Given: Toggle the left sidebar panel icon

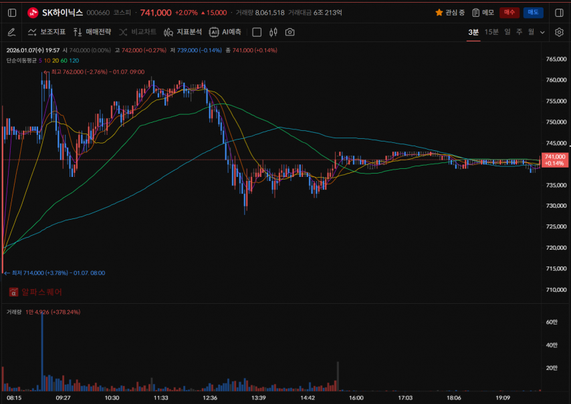Looking at the screenshot, I should pos(12,12).
